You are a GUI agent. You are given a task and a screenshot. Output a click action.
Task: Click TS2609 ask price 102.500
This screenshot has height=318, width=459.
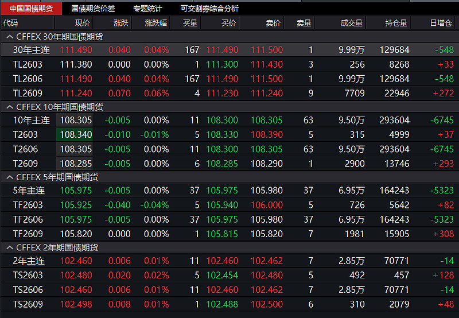click(x=267, y=304)
